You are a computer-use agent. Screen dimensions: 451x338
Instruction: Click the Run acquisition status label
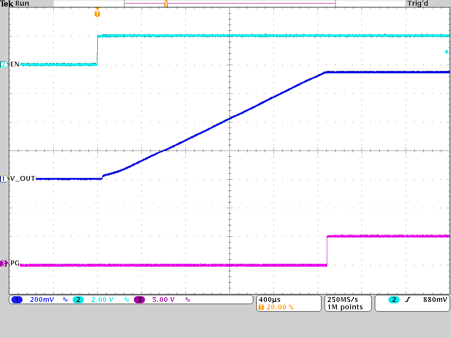tap(22, 4)
